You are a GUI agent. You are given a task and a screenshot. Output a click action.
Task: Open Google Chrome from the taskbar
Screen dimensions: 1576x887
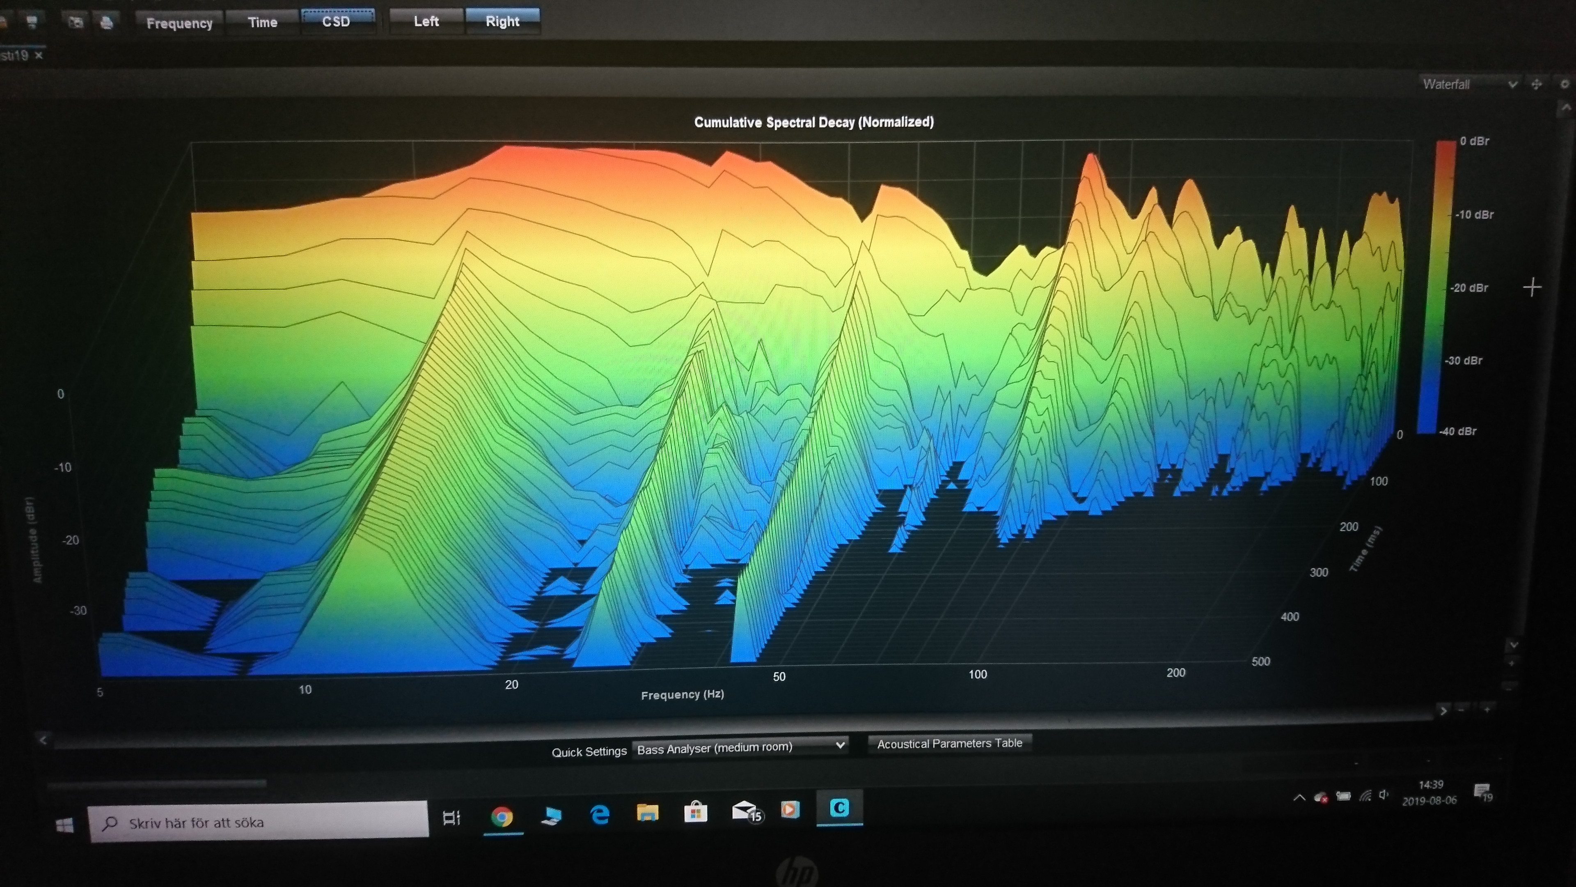click(502, 816)
